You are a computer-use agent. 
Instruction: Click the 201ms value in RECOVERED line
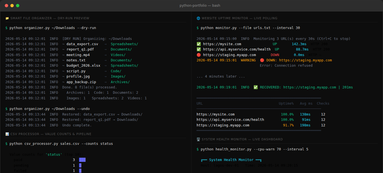(x=348, y=87)
